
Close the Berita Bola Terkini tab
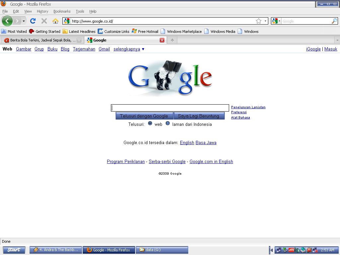tap(79, 40)
